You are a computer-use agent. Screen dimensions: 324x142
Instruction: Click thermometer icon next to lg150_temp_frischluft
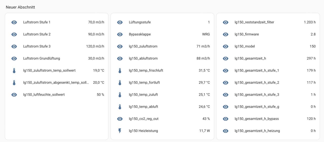120,71
